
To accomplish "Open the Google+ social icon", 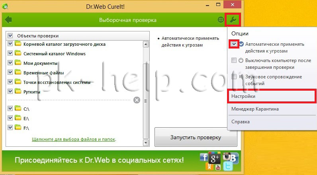I will click(x=214, y=157).
